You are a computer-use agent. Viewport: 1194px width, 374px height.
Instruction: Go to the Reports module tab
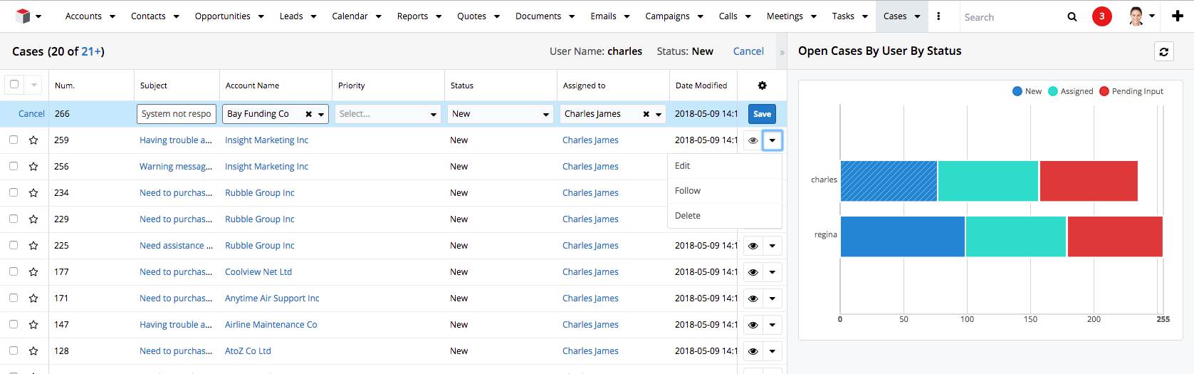412,16
